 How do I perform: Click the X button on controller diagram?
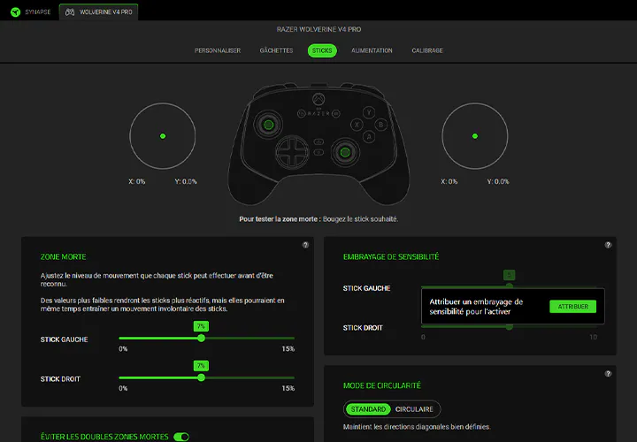[357, 125]
